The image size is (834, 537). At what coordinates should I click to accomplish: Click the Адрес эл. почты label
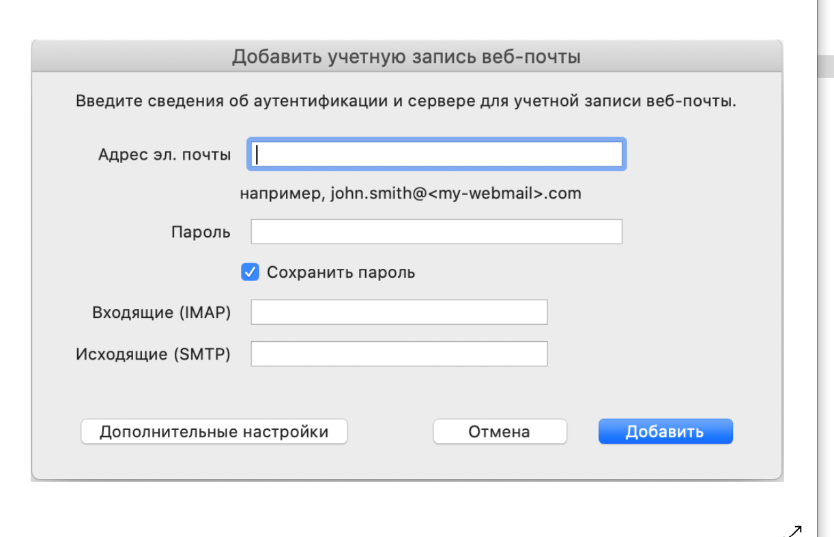click(164, 154)
